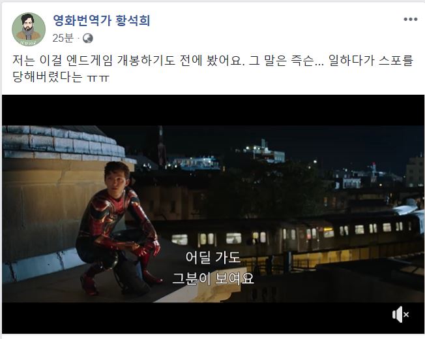The image size is (425, 339).
Task: Unmute the video using the speaker icon
Action: 401,315
